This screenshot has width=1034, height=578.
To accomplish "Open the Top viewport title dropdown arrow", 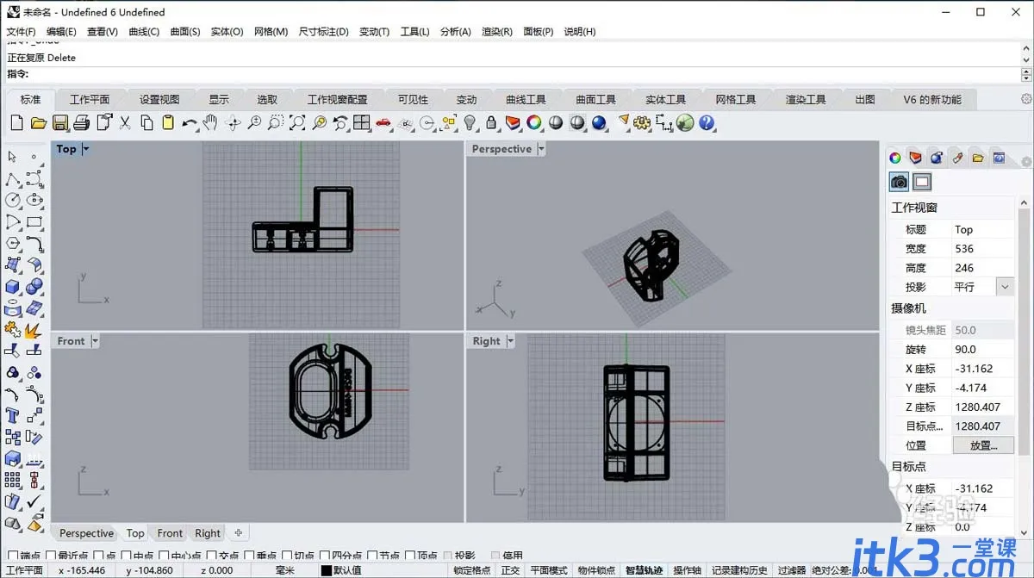I will pyautogui.click(x=86, y=149).
